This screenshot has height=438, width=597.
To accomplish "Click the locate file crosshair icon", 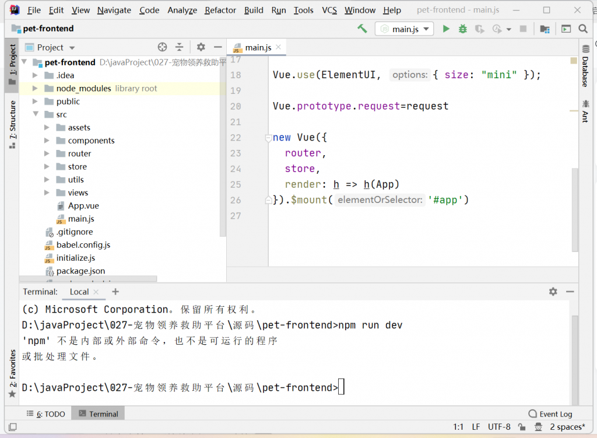I will click(162, 47).
